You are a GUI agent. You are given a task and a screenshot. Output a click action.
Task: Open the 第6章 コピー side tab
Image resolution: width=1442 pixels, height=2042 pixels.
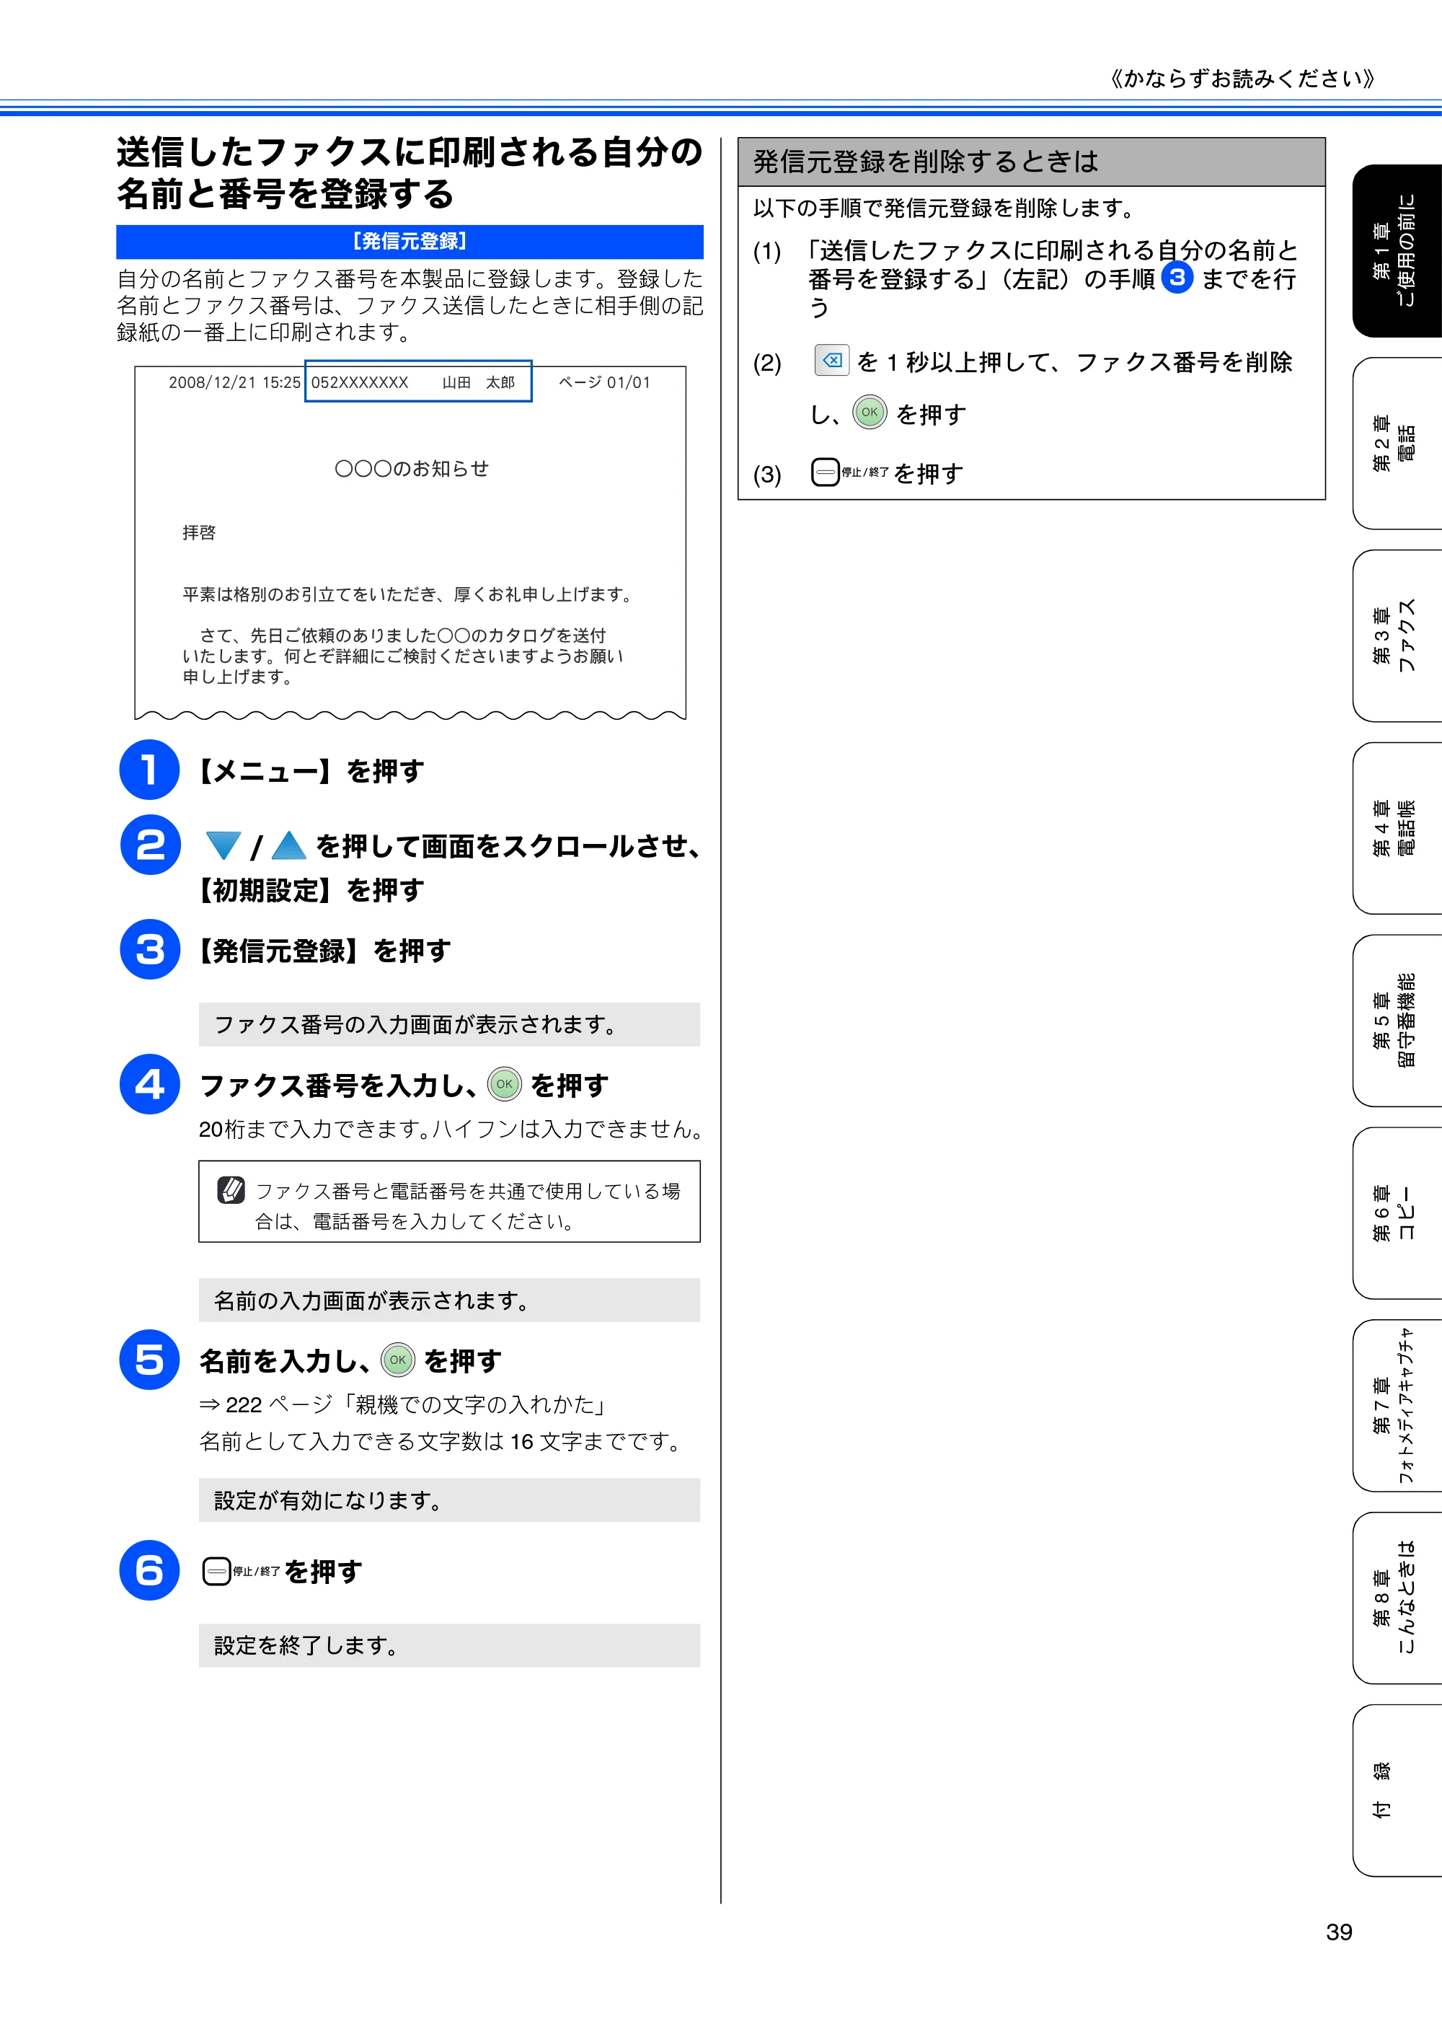tap(1397, 1213)
